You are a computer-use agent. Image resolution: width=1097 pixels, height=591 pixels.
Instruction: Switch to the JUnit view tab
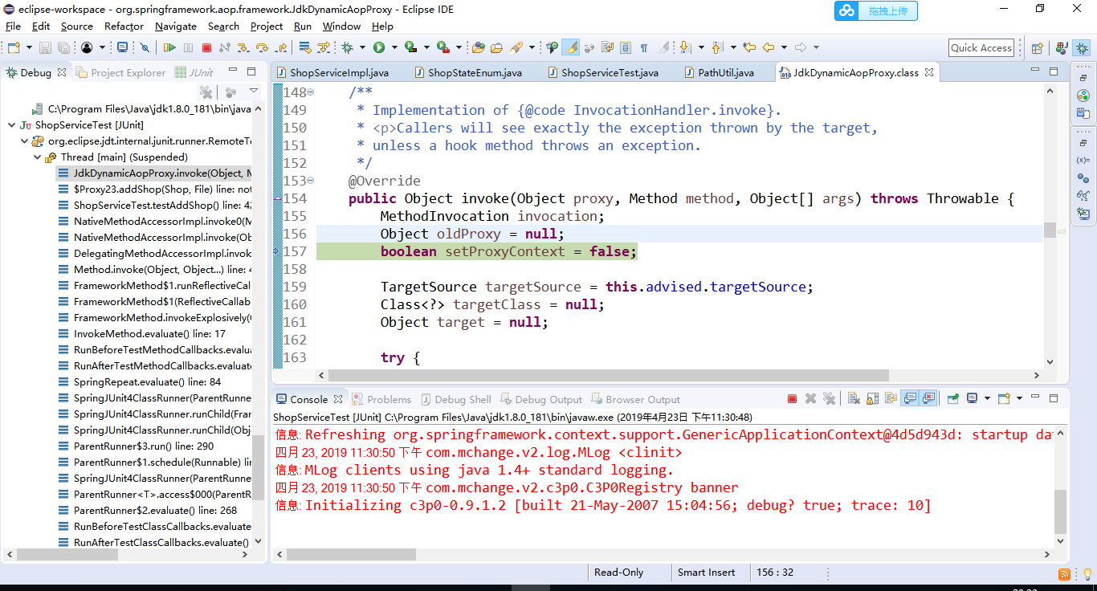pyautogui.click(x=194, y=72)
